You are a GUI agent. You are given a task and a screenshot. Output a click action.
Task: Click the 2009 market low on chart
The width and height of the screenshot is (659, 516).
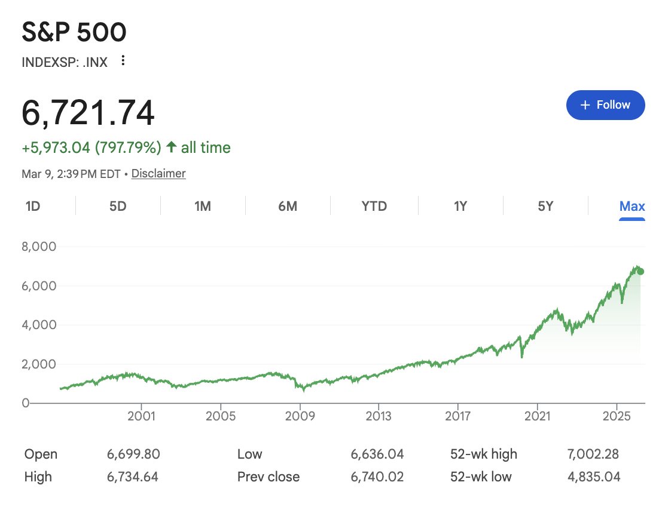(x=303, y=389)
